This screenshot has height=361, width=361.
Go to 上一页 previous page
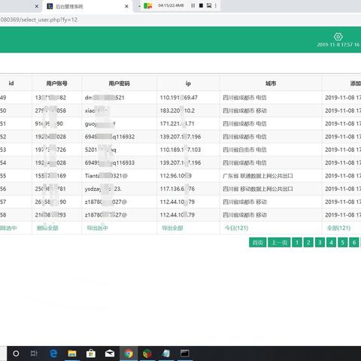point(279,242)
